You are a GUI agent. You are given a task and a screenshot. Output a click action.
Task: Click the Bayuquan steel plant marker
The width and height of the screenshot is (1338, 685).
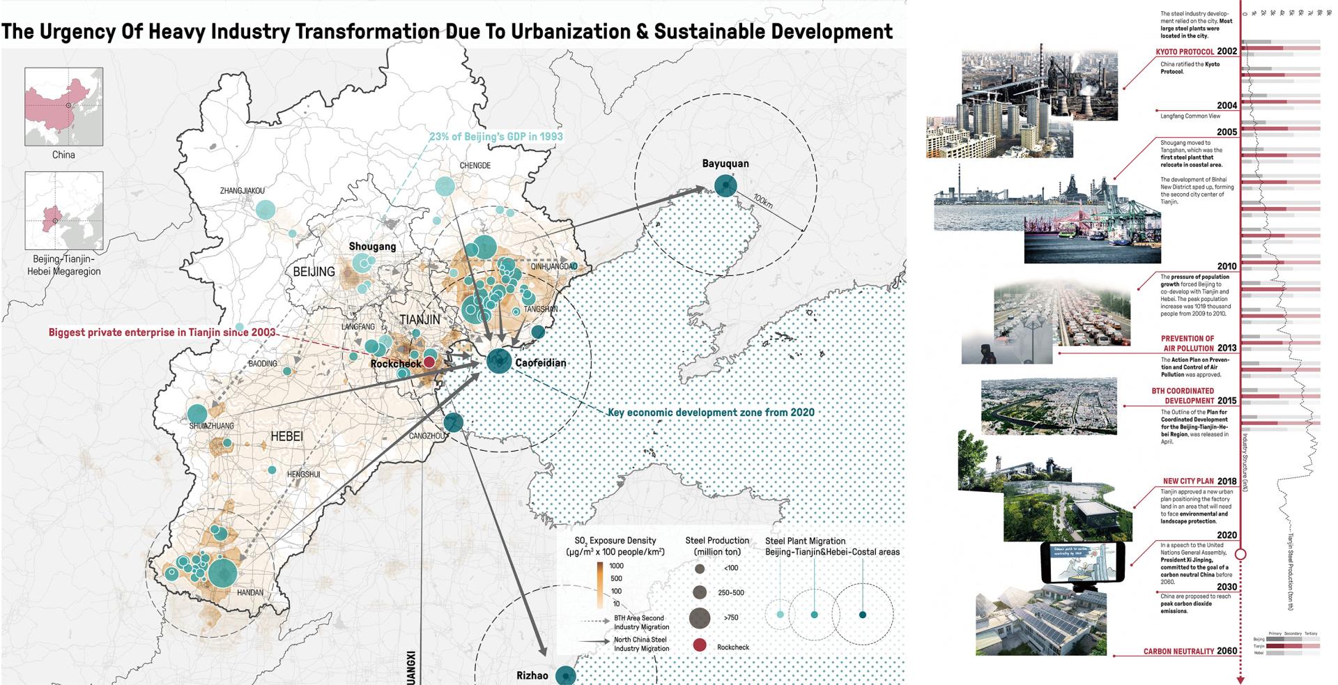pos(725,185)
